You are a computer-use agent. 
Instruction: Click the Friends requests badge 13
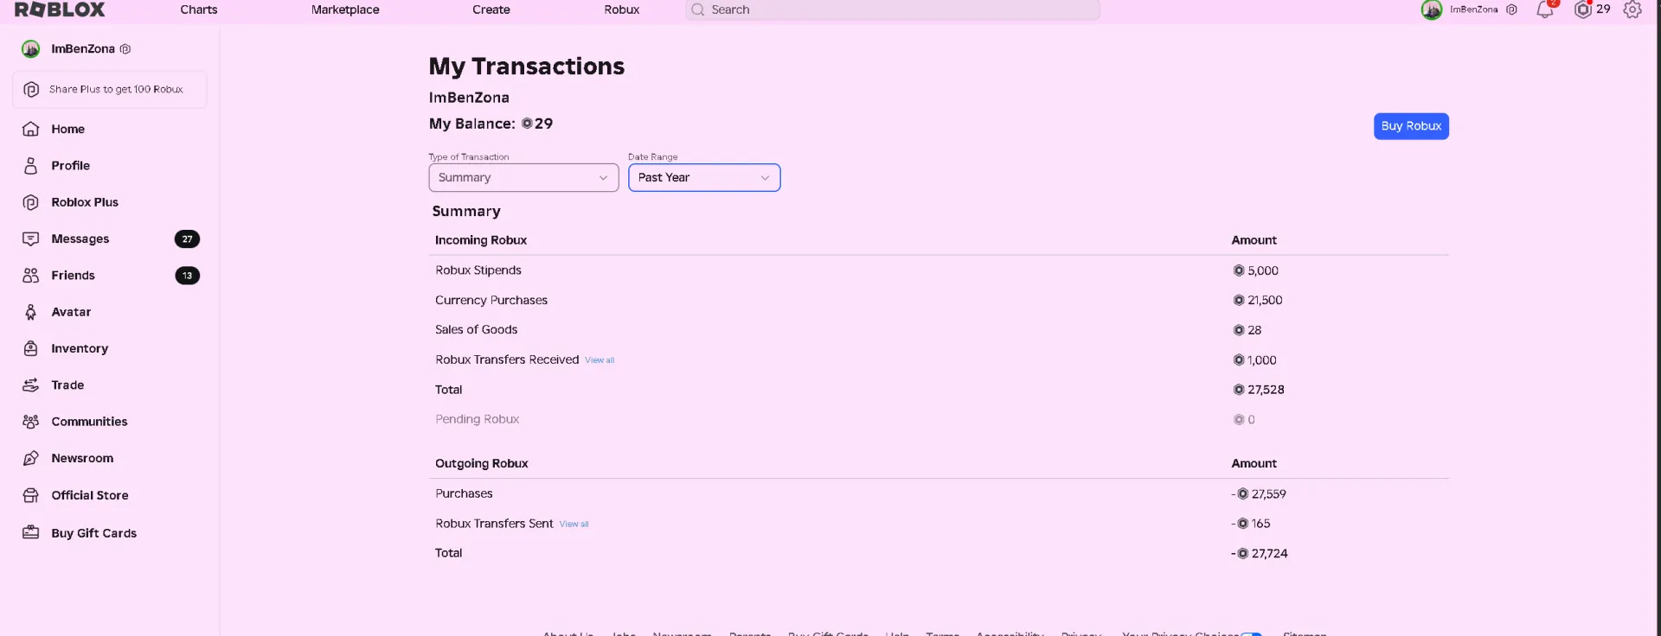187,276
